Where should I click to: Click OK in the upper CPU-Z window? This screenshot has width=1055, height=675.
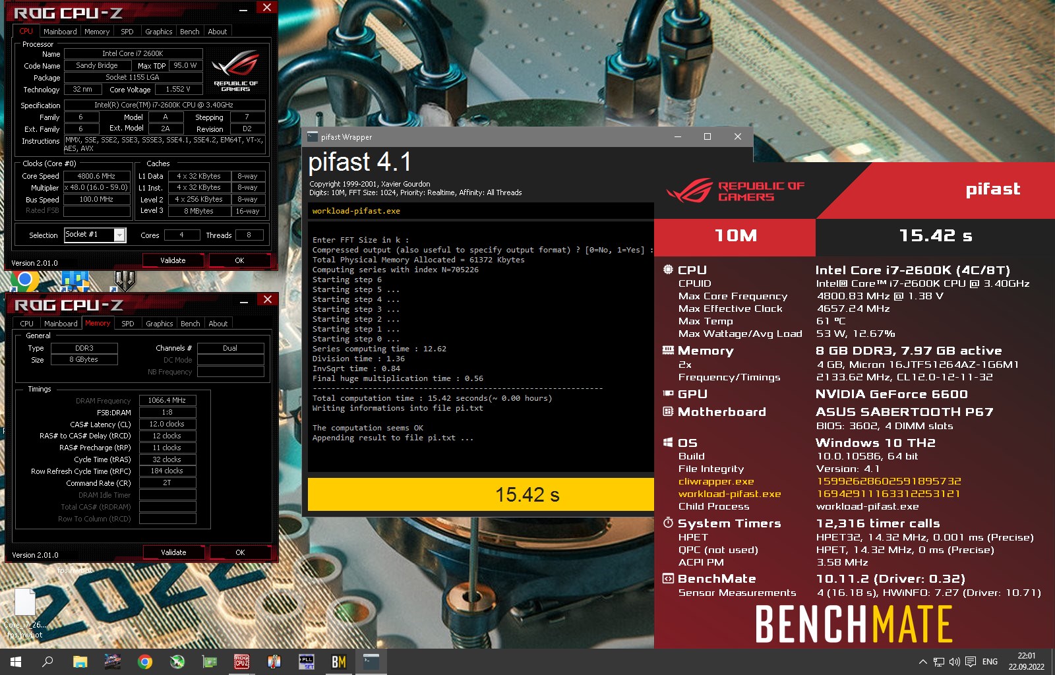coord(239,260)
